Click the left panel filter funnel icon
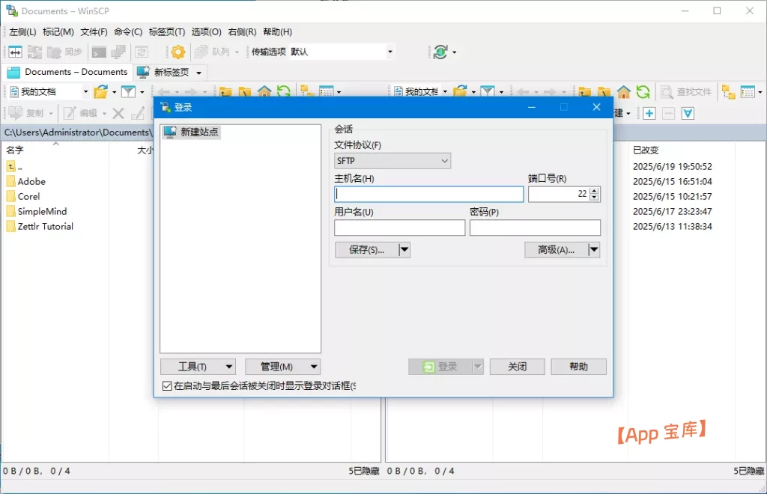This screenshot has width=767, height=494. click(128, 91)
